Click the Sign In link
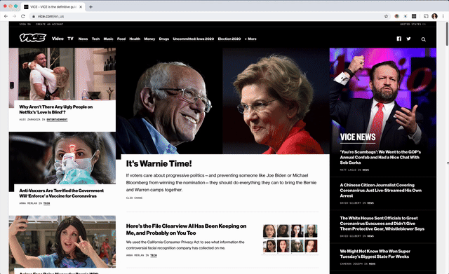 point(25,25)
